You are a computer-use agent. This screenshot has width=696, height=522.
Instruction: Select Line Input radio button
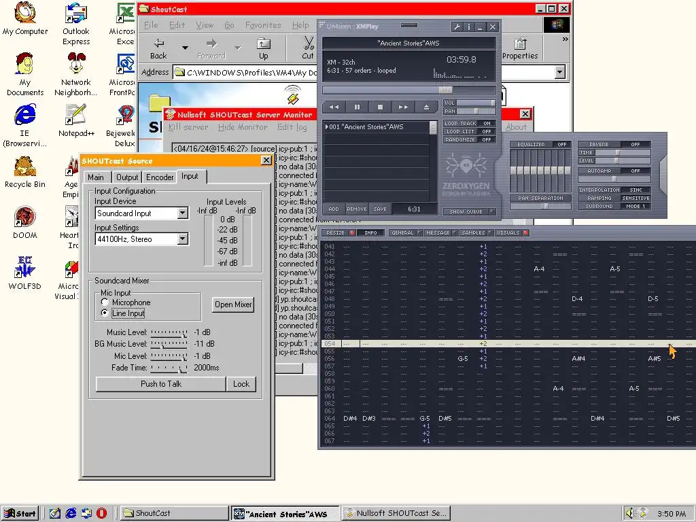click(x=105, y=313)
